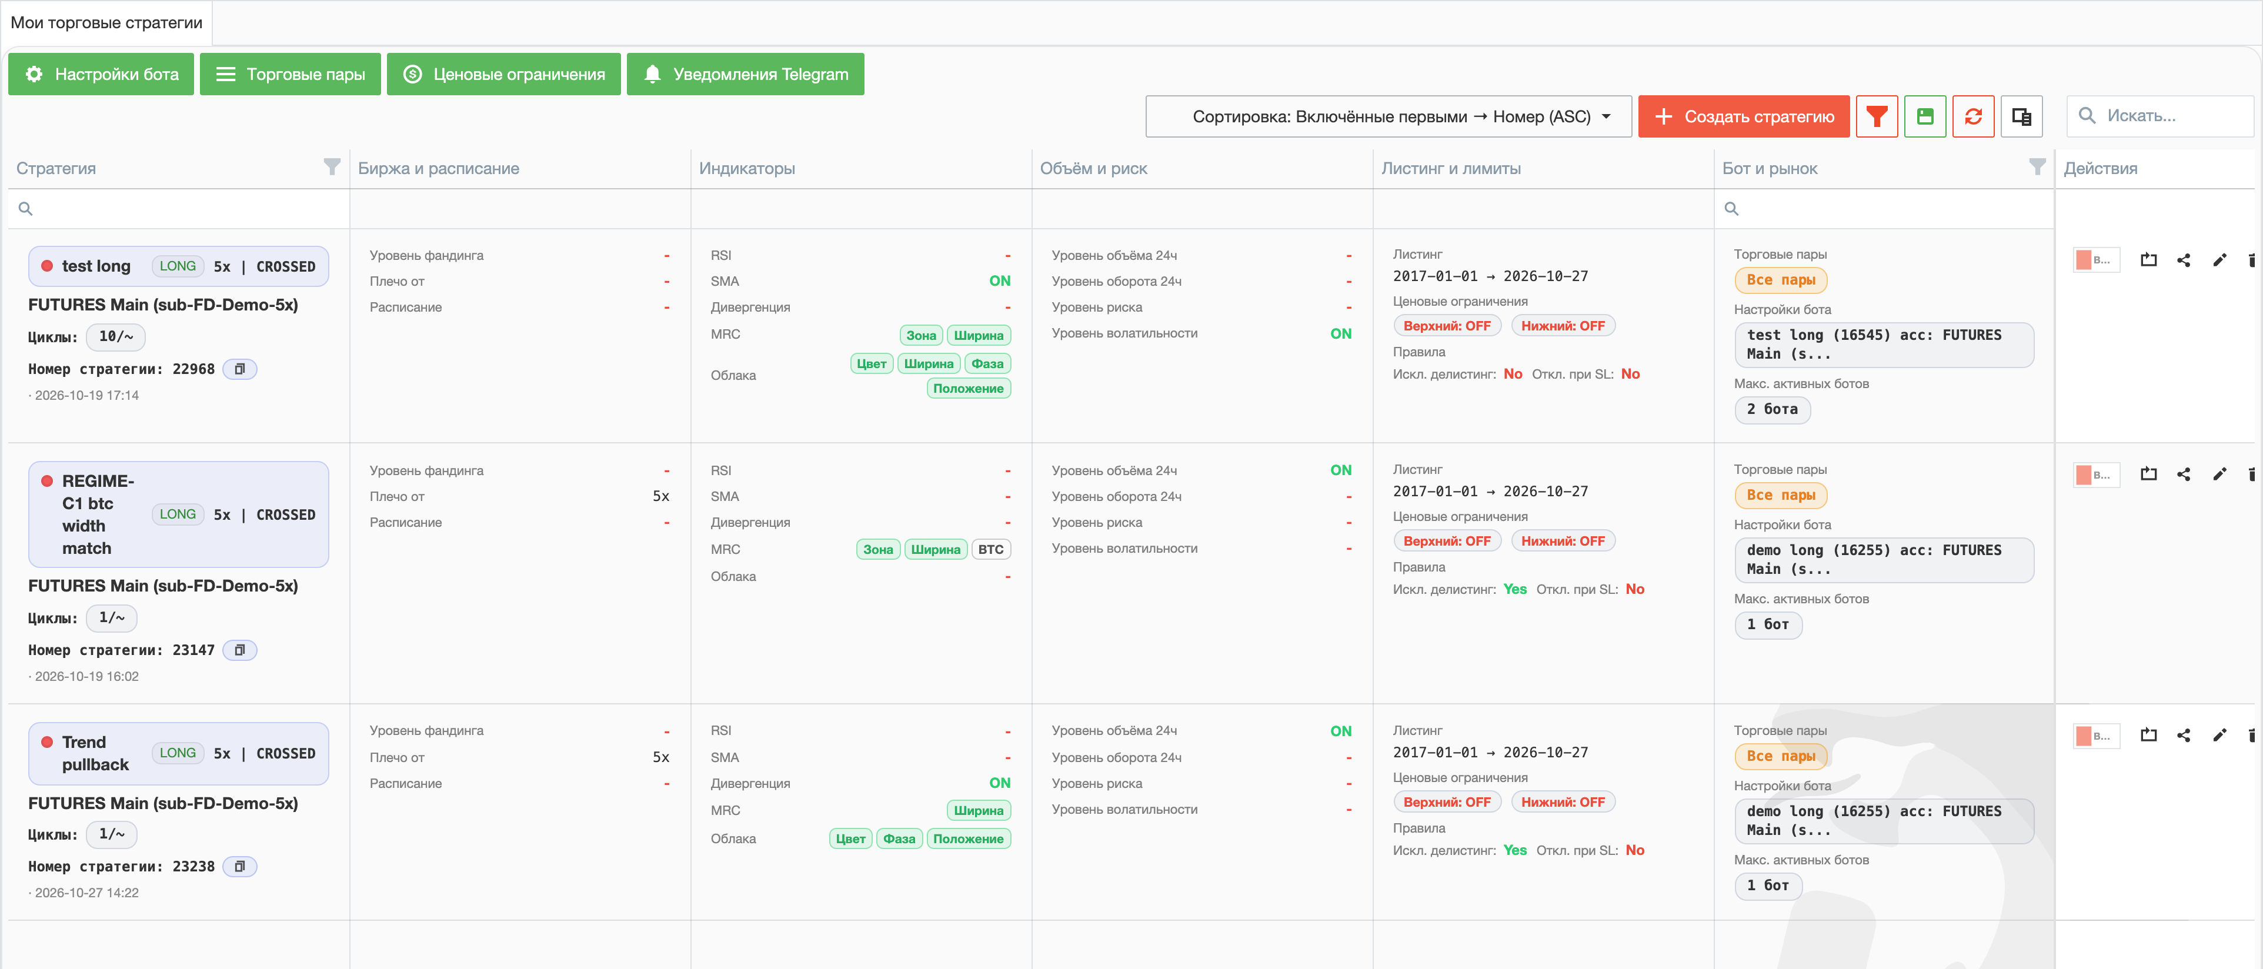Open filter funnel in Бот и рынок header
This screenshot has width=2263, height=969.
point(2037,167)
